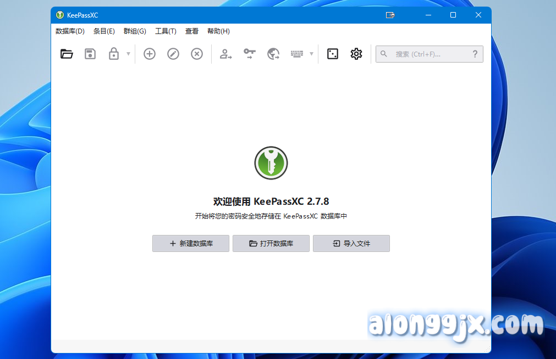
Task: Open the password generator dice icon
Action: (x=333, y=54)
